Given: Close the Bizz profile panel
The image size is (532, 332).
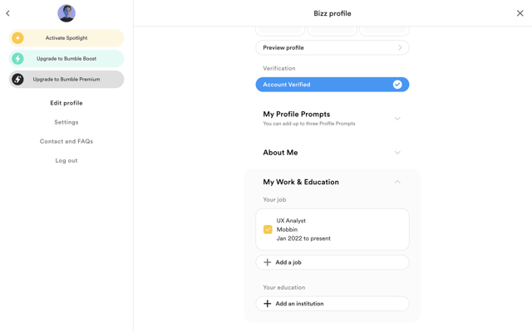Looking at the screenshot, I should pyautogui.click(x=520, y=13).
